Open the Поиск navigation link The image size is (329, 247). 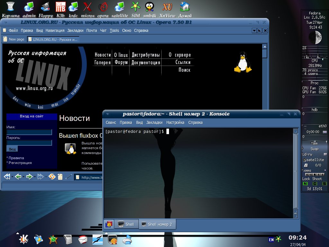184,70
